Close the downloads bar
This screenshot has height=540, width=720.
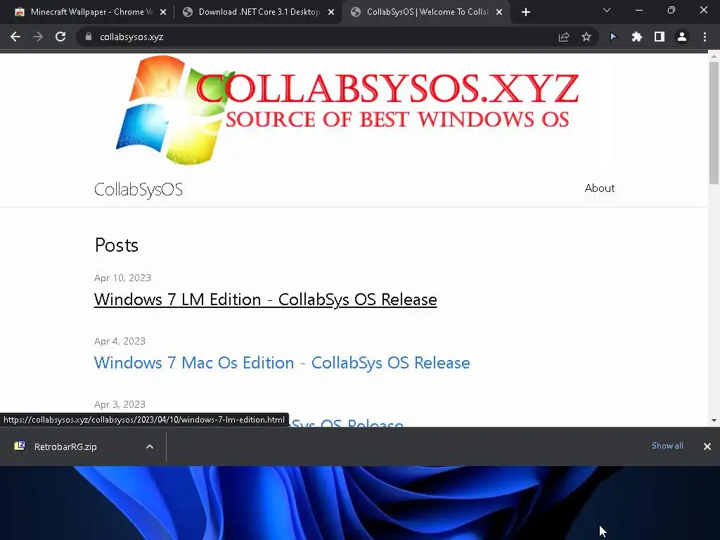click(x=707, y=446)
